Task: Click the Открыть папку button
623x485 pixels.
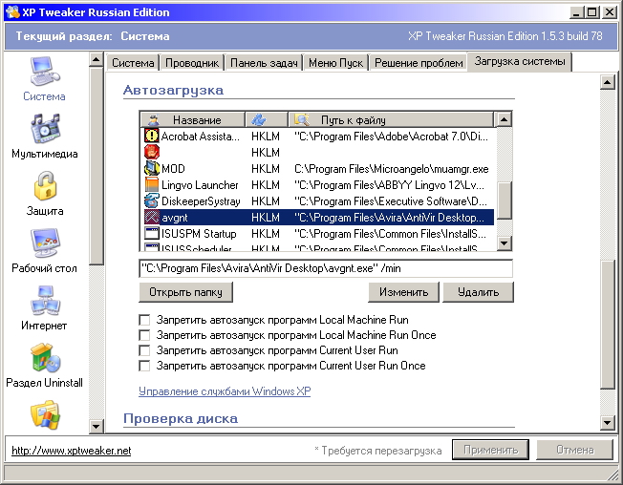Action: 185,292
